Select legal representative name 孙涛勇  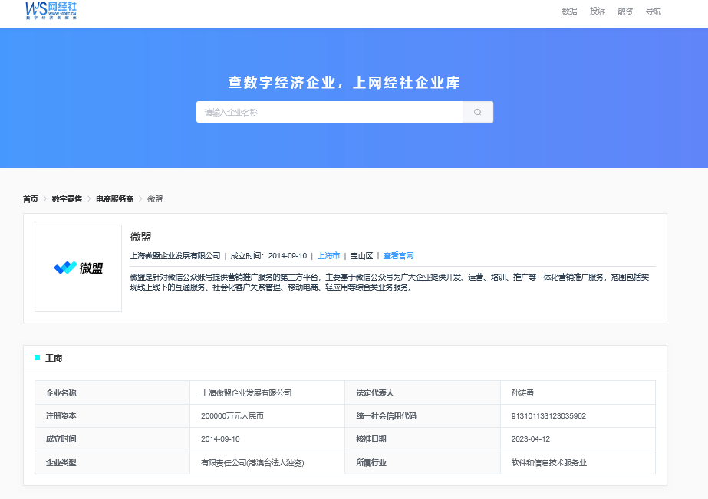coord(522,393)
